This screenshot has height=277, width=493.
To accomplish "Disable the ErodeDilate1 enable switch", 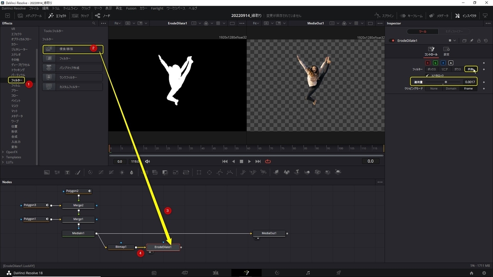I will click(392, 41).
